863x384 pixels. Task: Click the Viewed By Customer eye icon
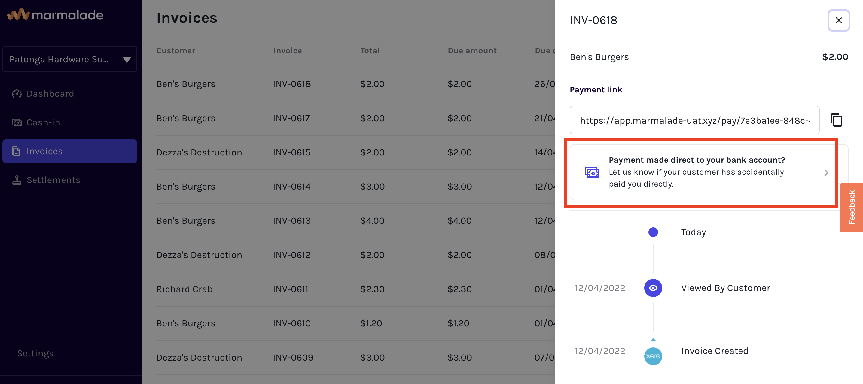coord(653,288)
